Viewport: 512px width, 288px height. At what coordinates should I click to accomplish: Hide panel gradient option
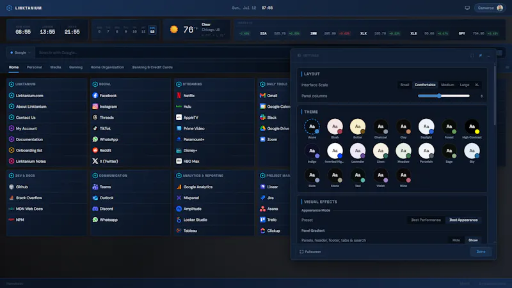[456, 240]
